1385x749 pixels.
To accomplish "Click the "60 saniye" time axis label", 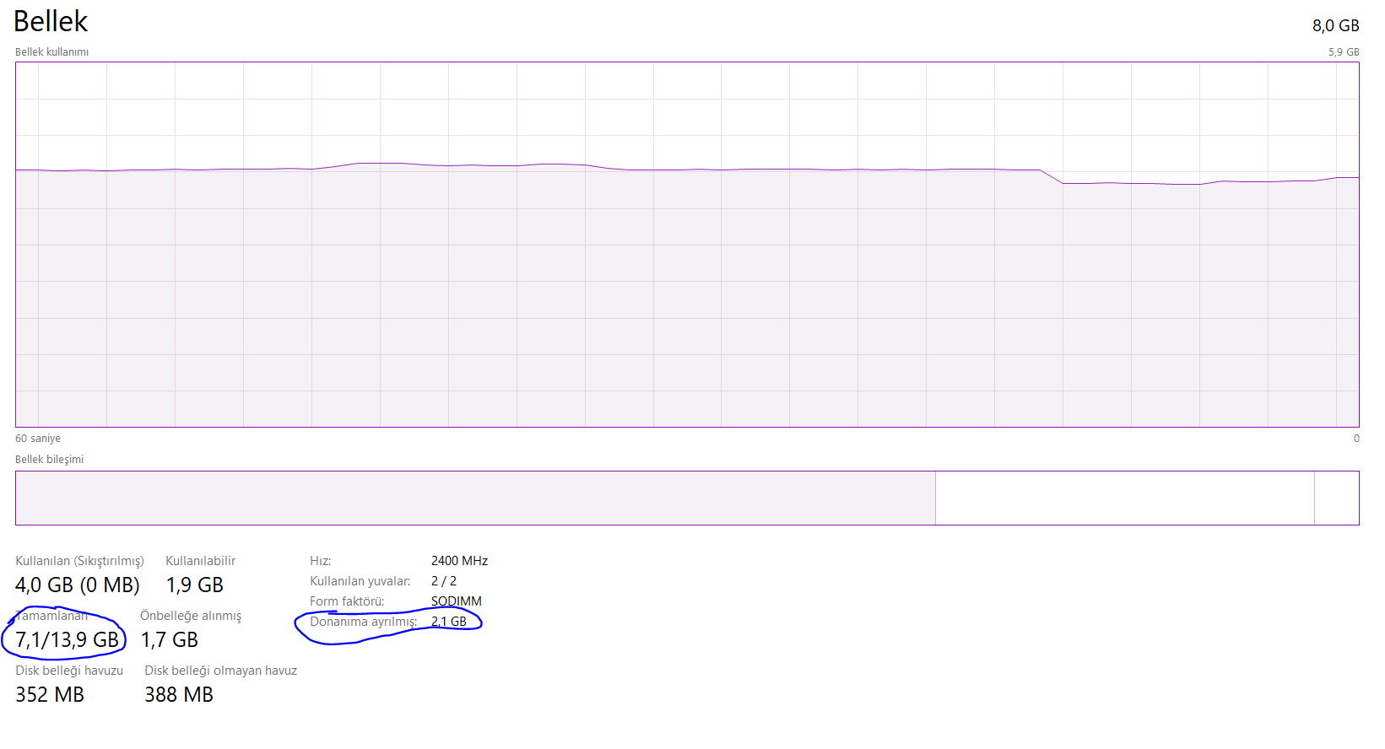I will [38, 439].
